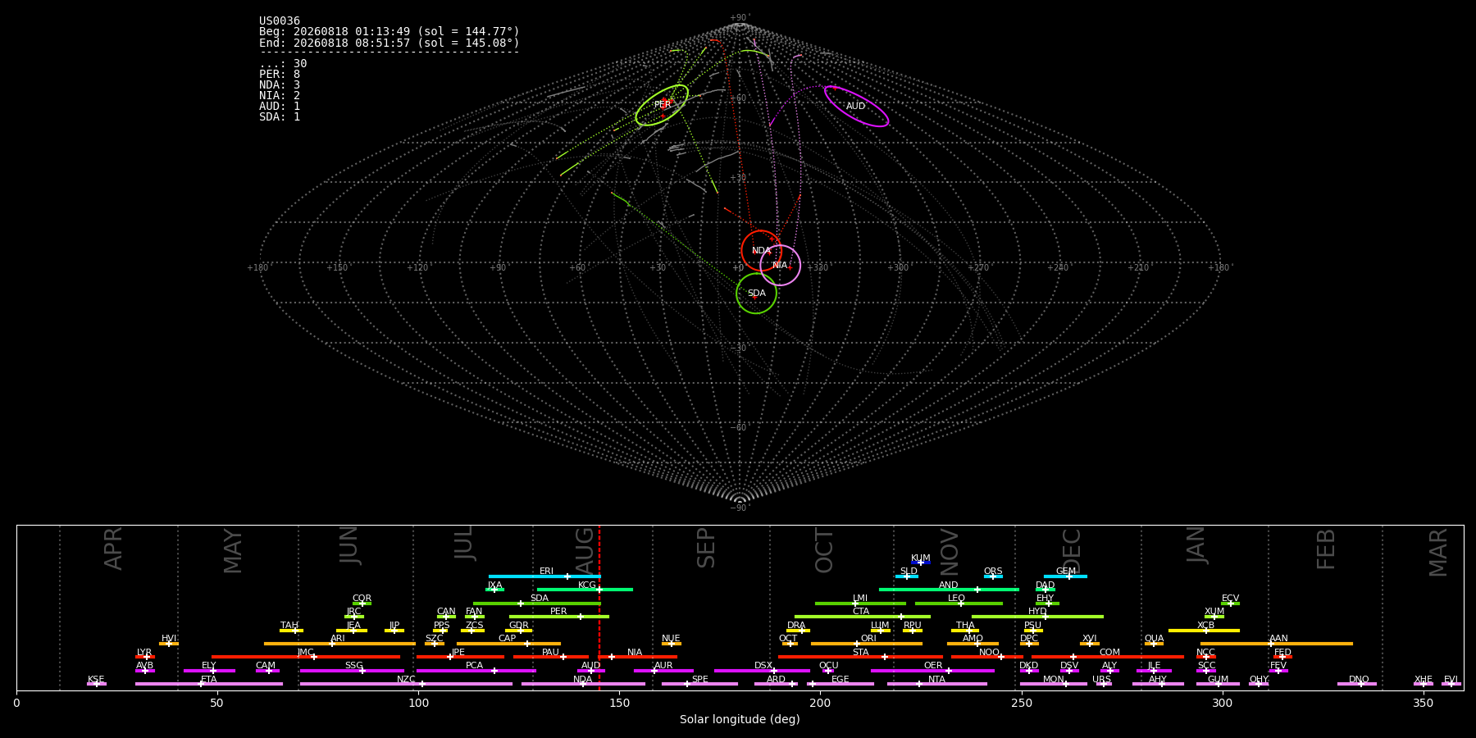Click the green LEO shower bar
The width and height of the screenshot is (1476, 738).
pos(959,604)
